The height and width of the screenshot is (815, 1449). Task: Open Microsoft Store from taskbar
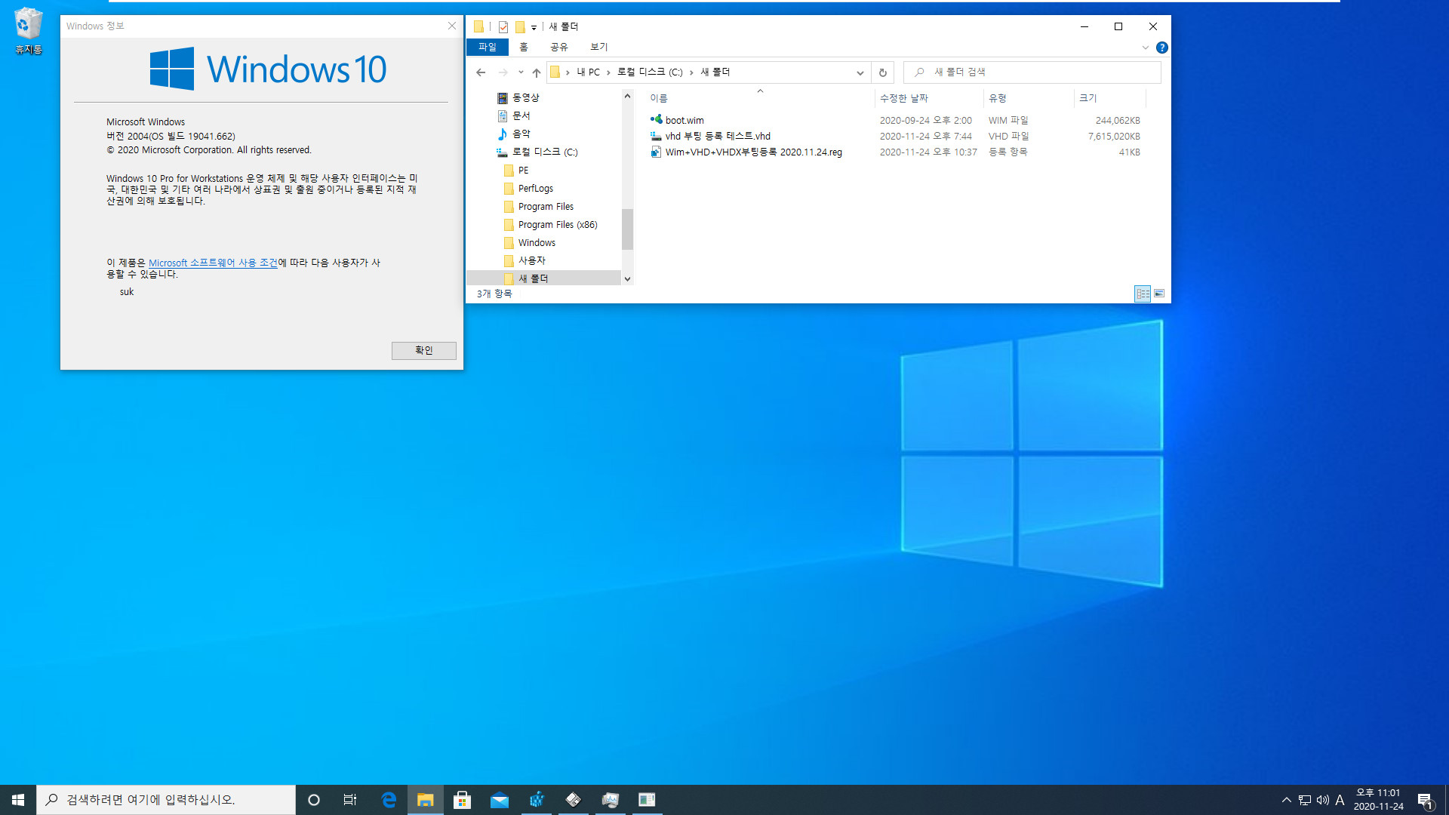point(462,800)
